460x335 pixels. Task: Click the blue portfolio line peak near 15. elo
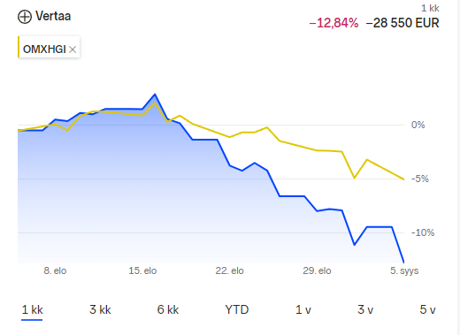pyautogui.click(x=155, y=95)
